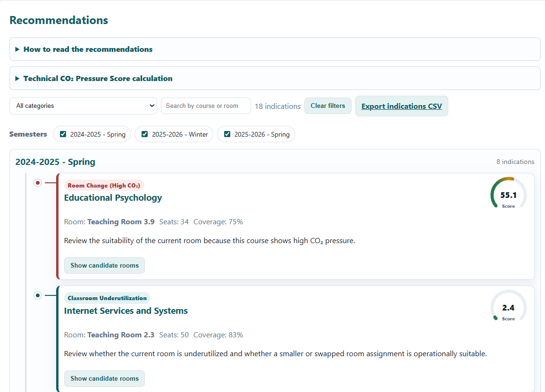Click the 18 indications counter
The height and width of the screenshot is (392, 545).
point(278,106)
